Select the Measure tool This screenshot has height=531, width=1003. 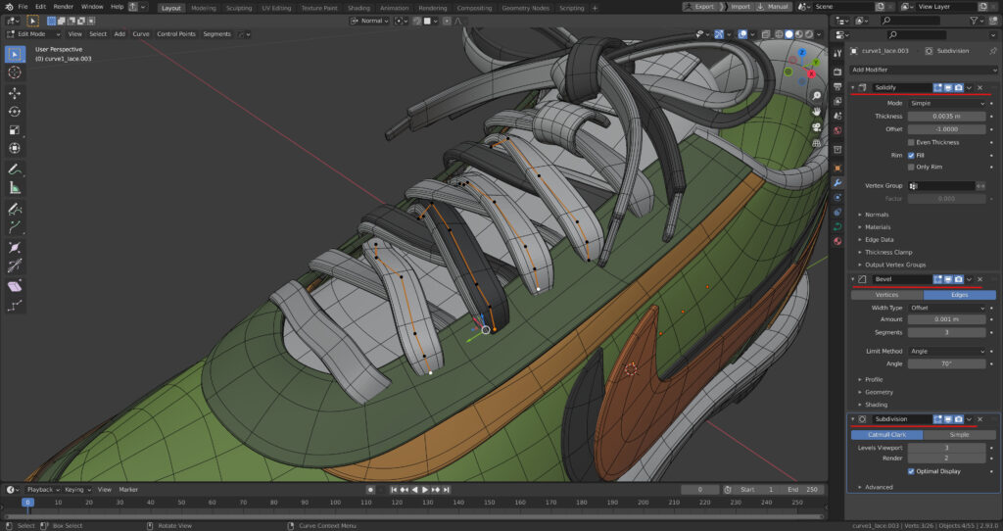(15, 188)
